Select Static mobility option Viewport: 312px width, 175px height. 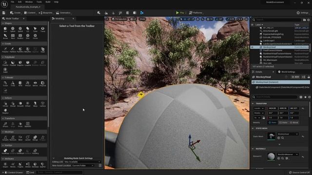(273, 122)
